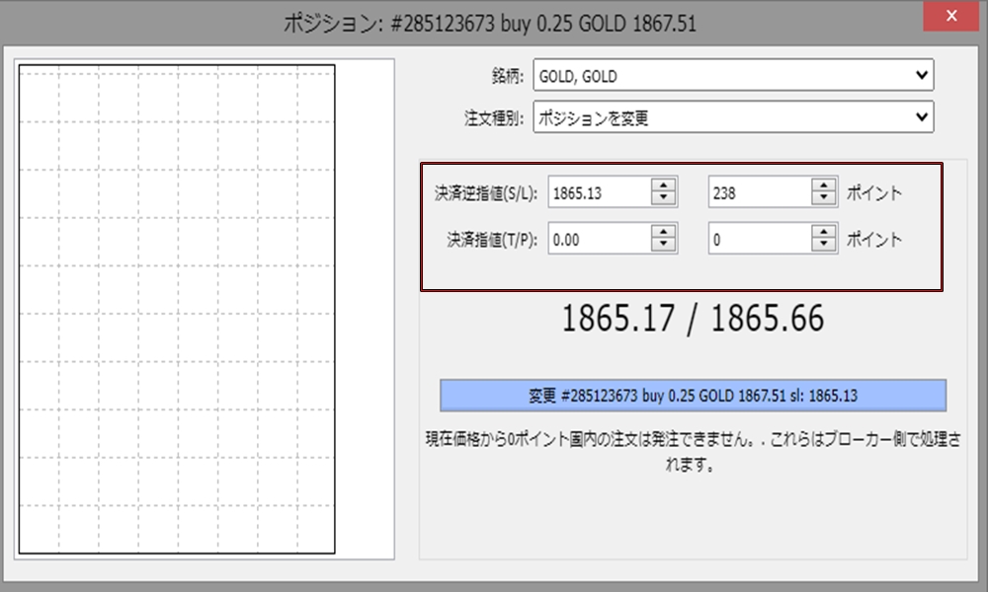Close the position modification dialog window
The width and height of the screenshot is (988, 592).
click(950, 16)
